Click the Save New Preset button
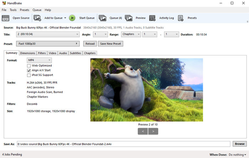 coord(111,44)
